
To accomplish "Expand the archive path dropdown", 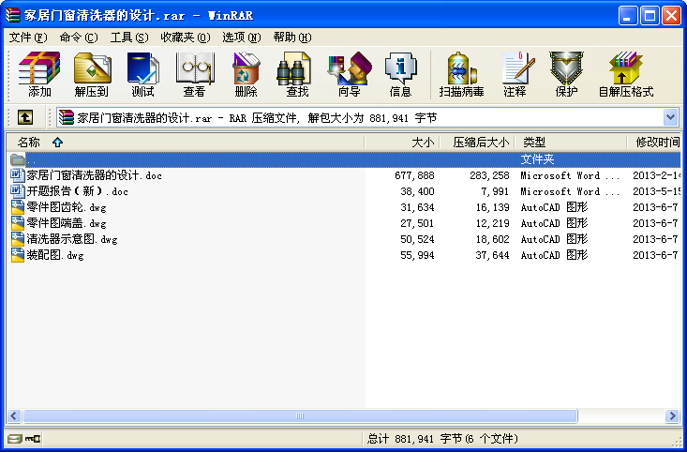I will click(671, 117).
